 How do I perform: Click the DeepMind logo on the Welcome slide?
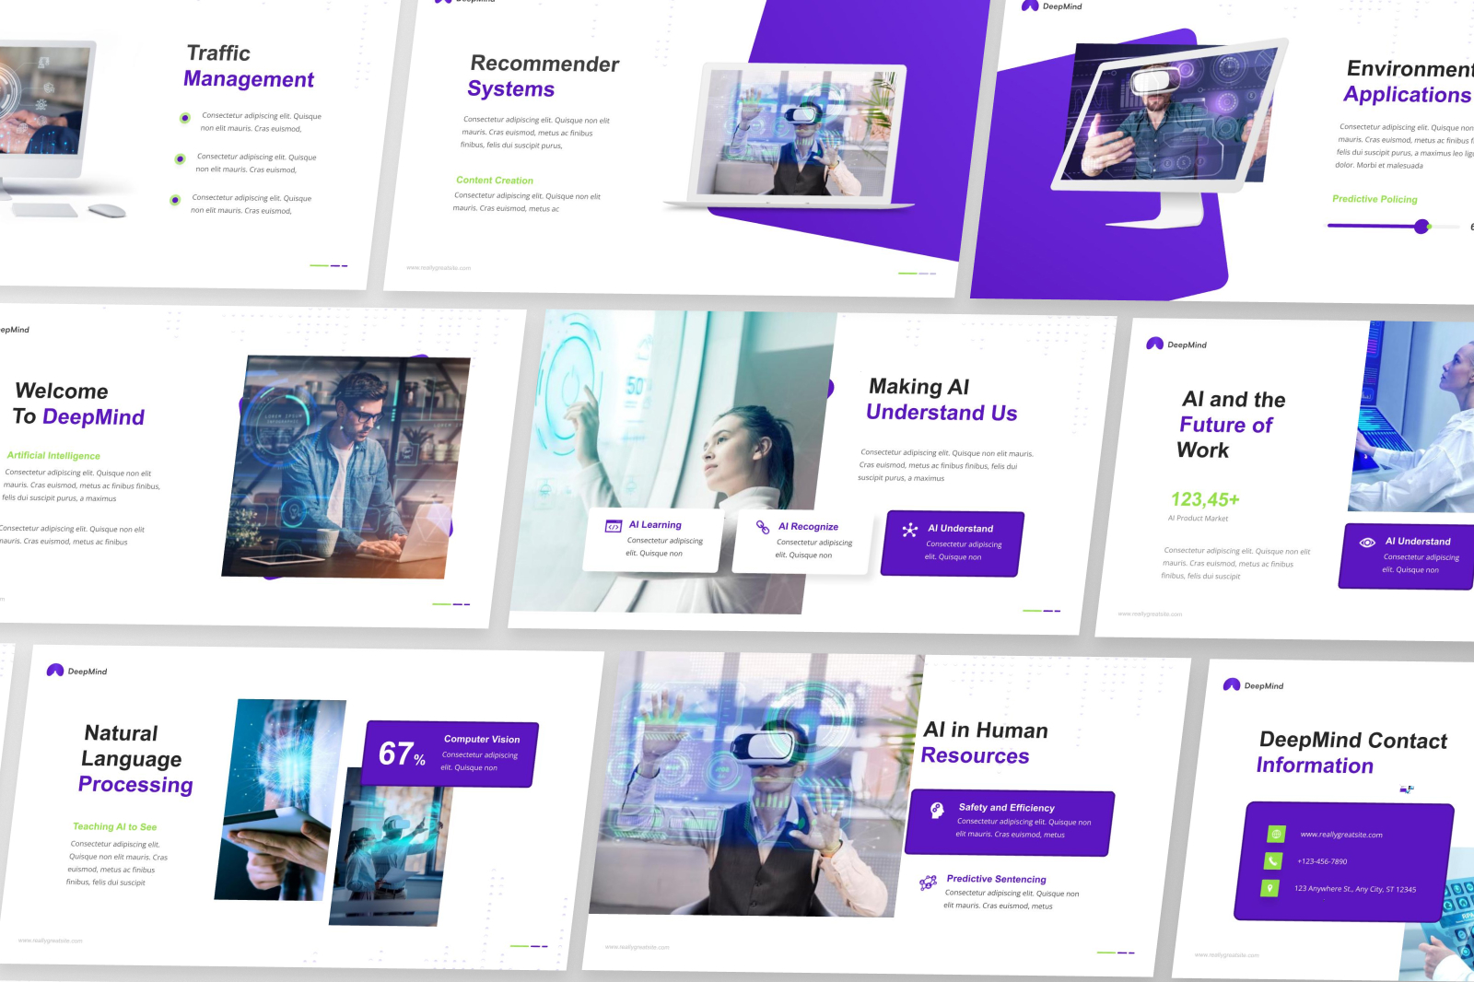click(17, 330)
